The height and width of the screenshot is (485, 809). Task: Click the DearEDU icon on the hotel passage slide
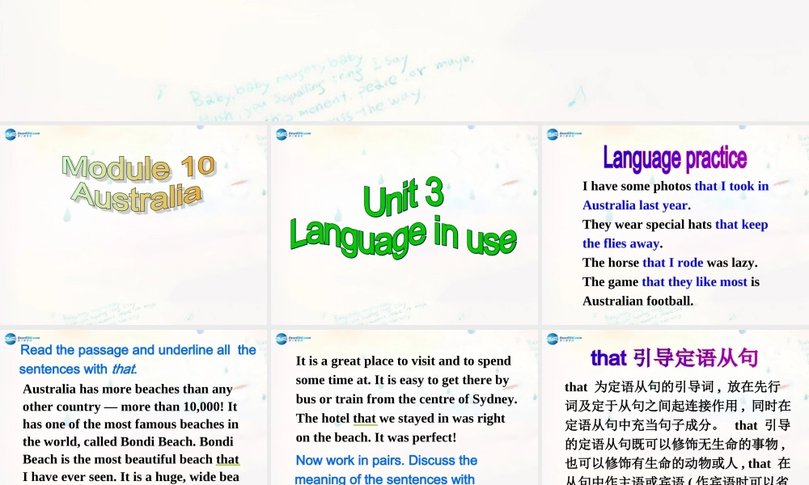point(289,339)
